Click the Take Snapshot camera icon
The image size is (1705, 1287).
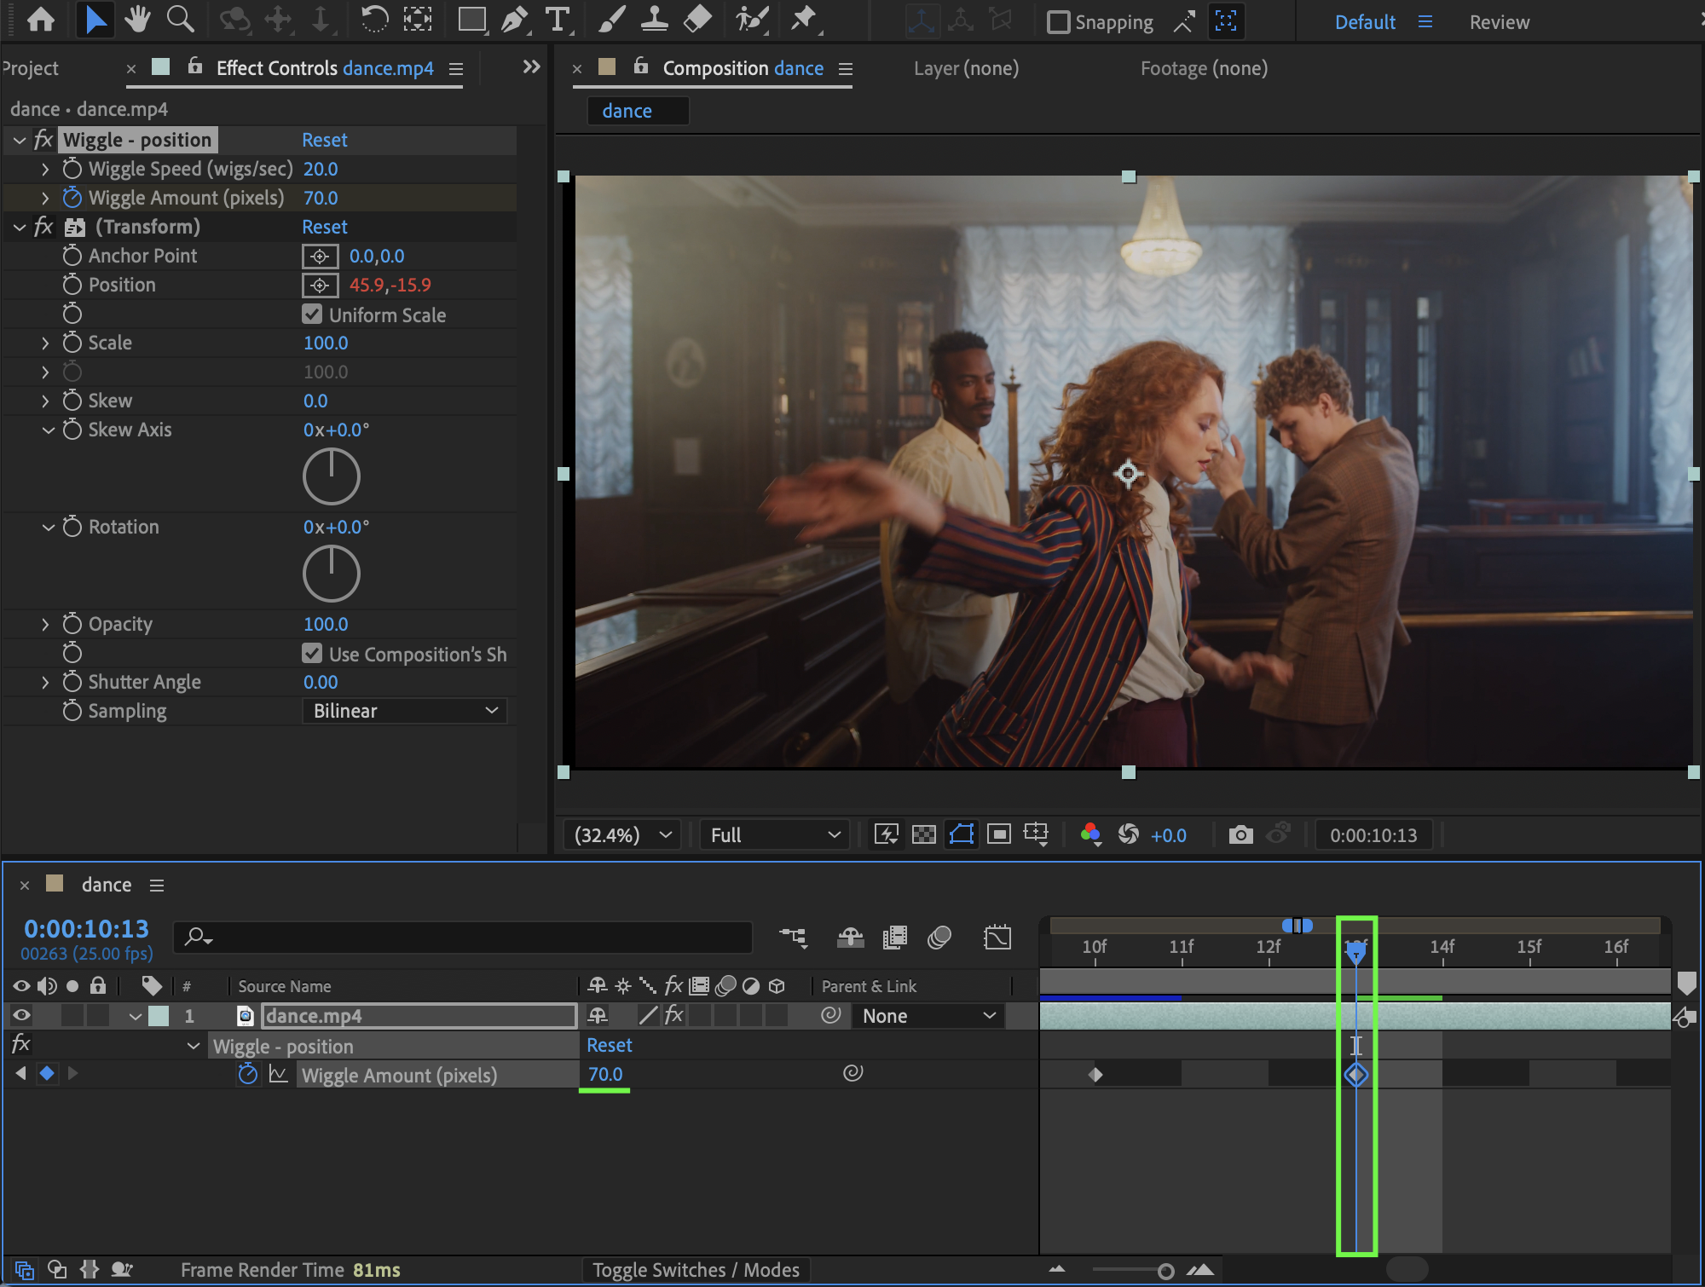1240,834
